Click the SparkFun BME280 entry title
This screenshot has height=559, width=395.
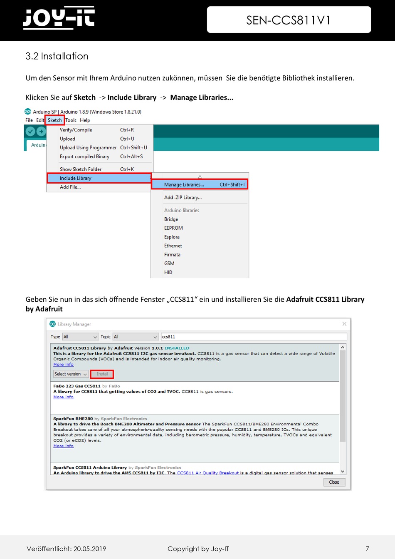(x=73, y=419)
